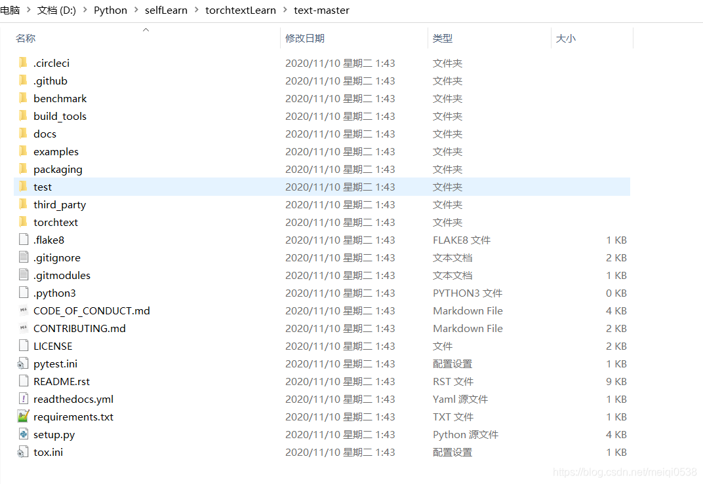The height and width of the screenshot is (484, 703).
Task: Click the modified date of docs folder
Action: 340,134
